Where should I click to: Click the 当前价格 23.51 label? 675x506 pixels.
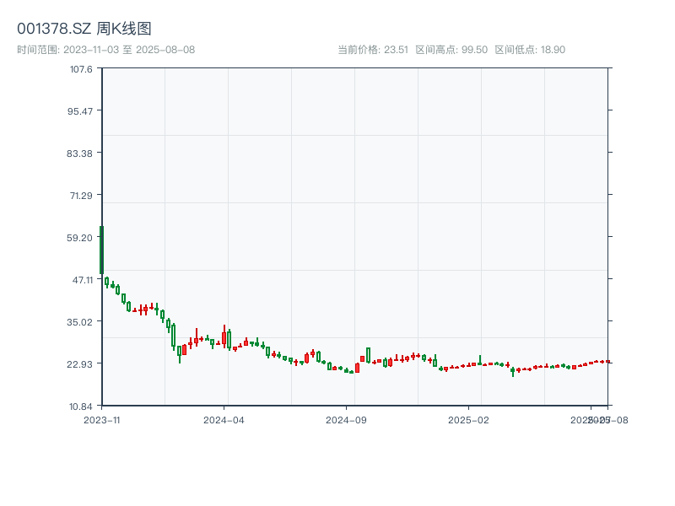tap(372, 50)
